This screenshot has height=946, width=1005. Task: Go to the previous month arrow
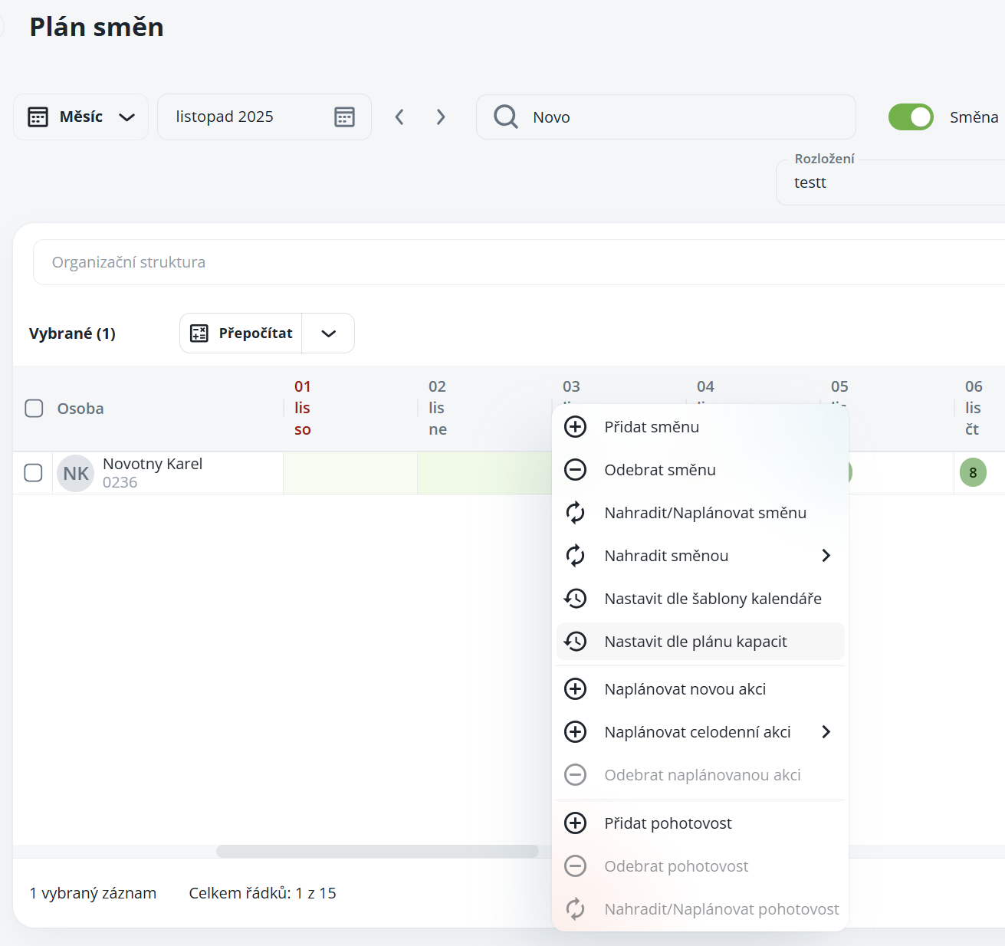(x=399, y=117)
